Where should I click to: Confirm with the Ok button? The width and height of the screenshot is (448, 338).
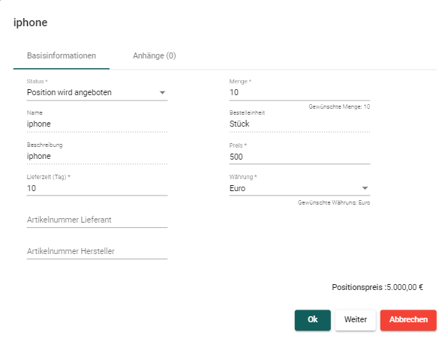tap(313, 320)
